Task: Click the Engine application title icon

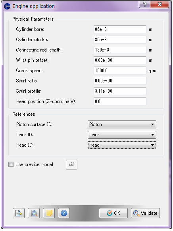Action: (7, 6)
